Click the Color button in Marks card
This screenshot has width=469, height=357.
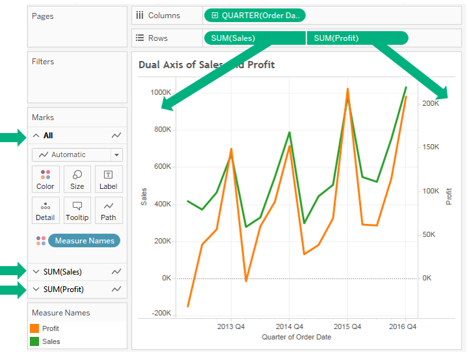pos(45,179)
